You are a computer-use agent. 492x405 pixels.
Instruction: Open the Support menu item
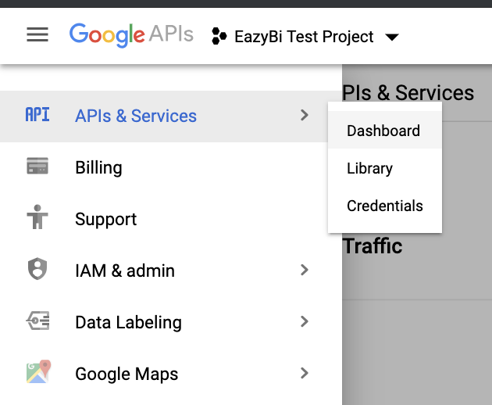pos(105,219)
